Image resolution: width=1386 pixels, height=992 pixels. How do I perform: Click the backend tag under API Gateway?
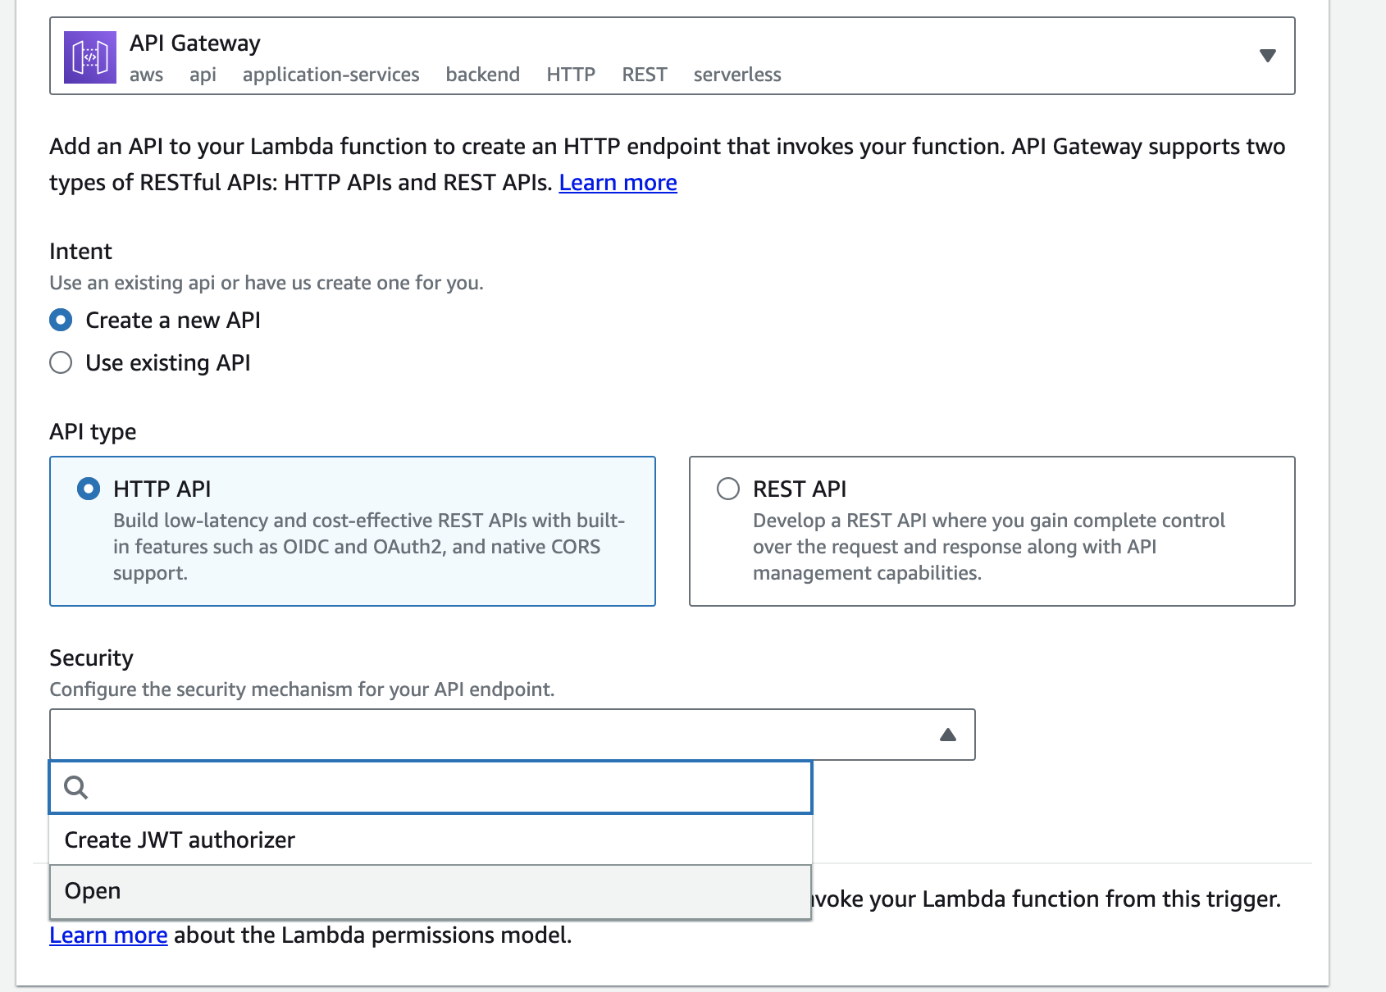(483, 75)
